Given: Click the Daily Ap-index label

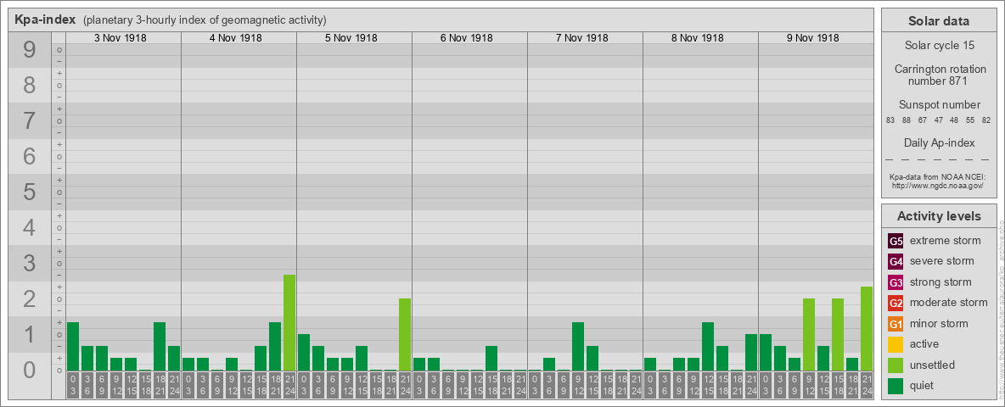Looking at the screenshot, I should [939, 142].
